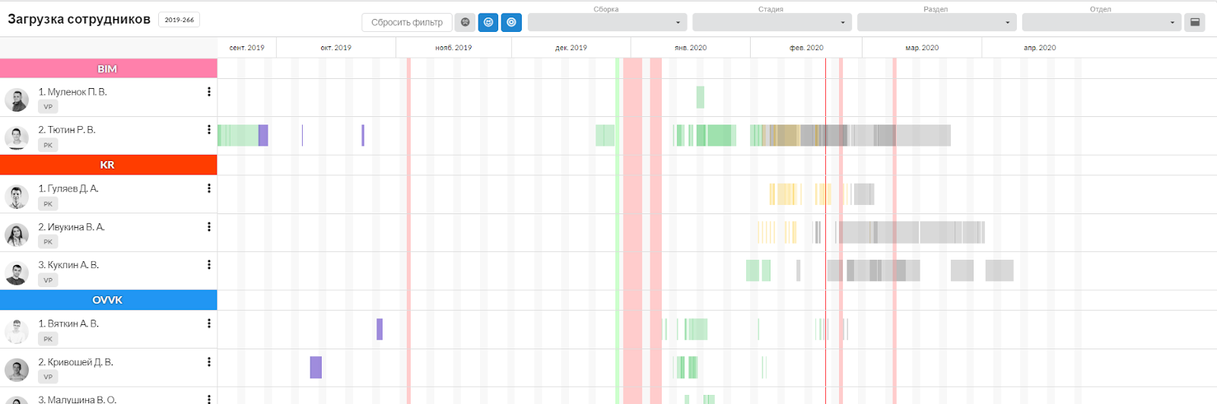Select нояб. 2019 month header
Image resolution: width=1217 pixels, height=404 pixels.
pos(453,48)
